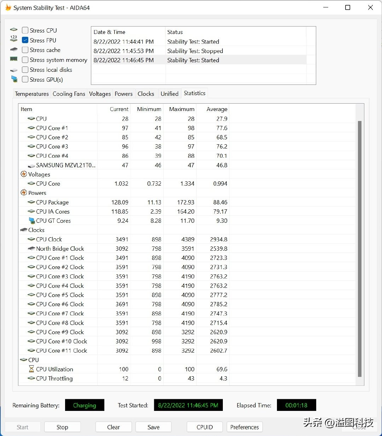Click the disk icon next to Stress local disks
Viewport: 382px width, 436px height.
point(13,69)
